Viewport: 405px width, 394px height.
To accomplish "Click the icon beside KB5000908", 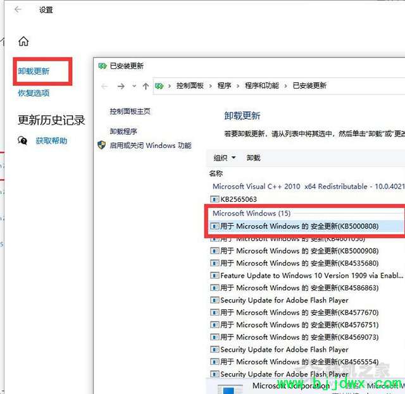I will point(215,250).
